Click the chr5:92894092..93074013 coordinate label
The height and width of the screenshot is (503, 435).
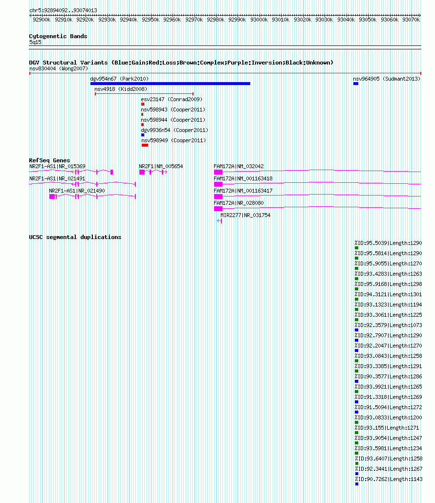coord(63,10)
